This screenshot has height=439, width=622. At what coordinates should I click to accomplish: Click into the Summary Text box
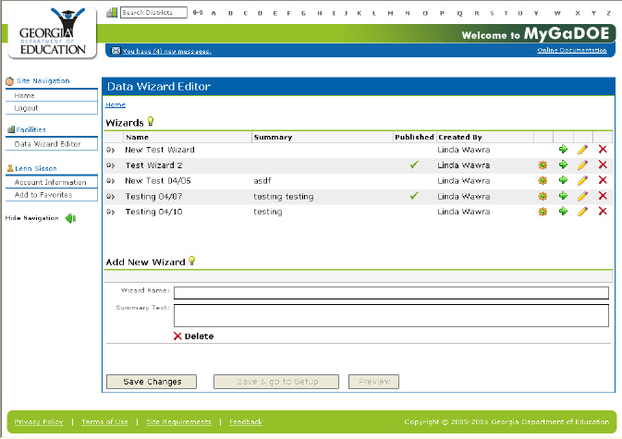point(391,315)
